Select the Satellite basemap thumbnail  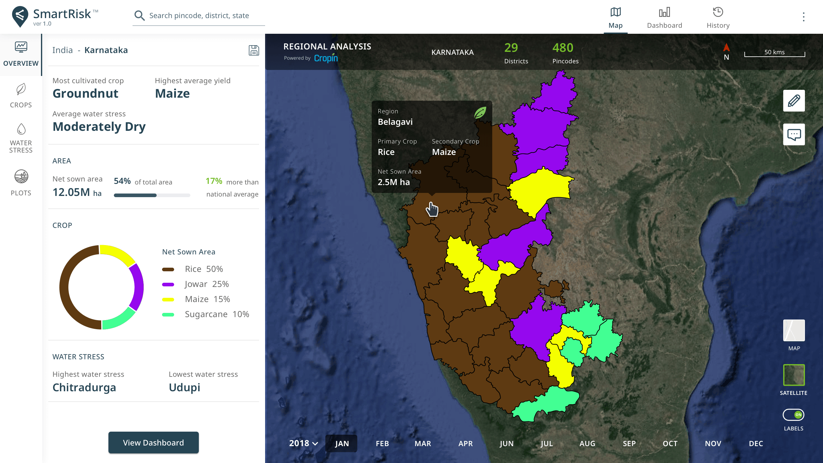[793, 375]
